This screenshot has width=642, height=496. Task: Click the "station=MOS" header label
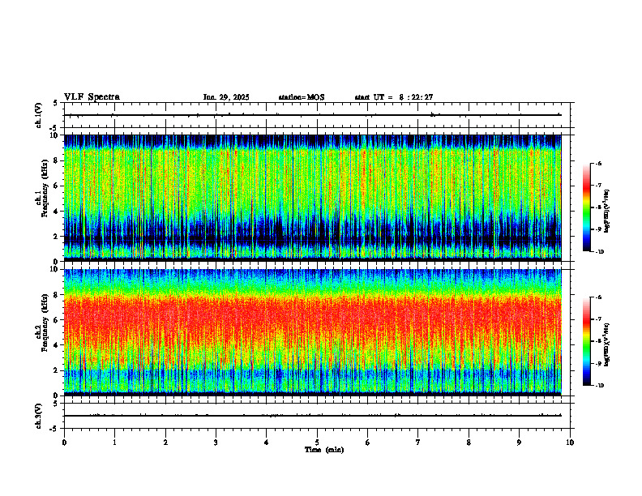point(302,97)
